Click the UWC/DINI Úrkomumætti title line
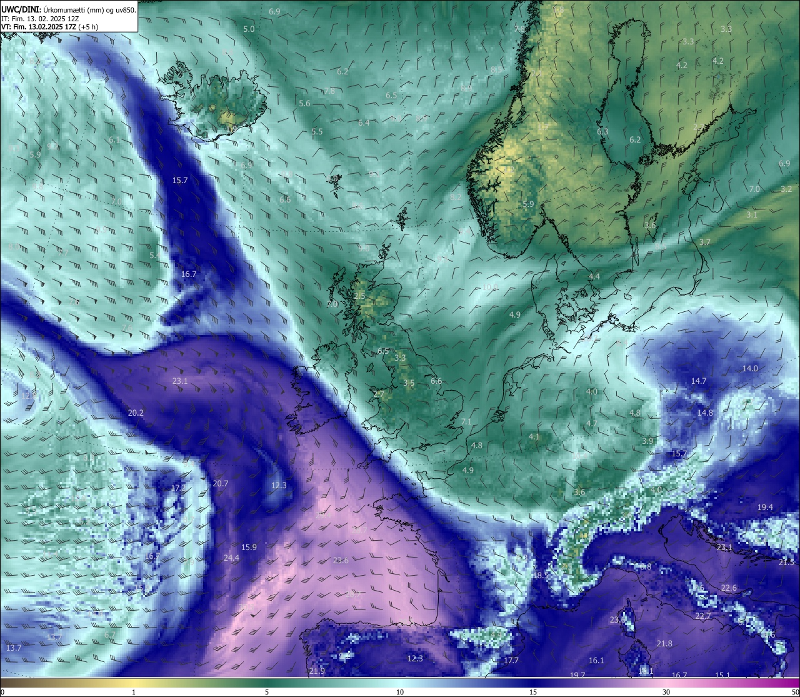The width and height of the screenshot is (800, 697). click(69, 10)
